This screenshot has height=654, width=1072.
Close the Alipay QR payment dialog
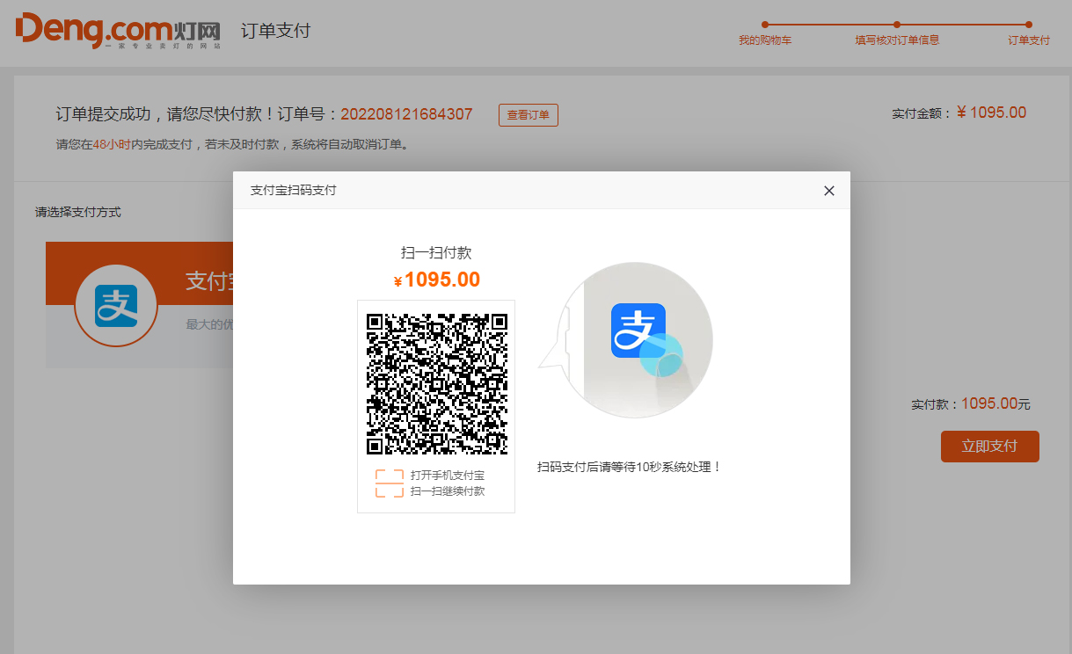(x=828, y=191)
